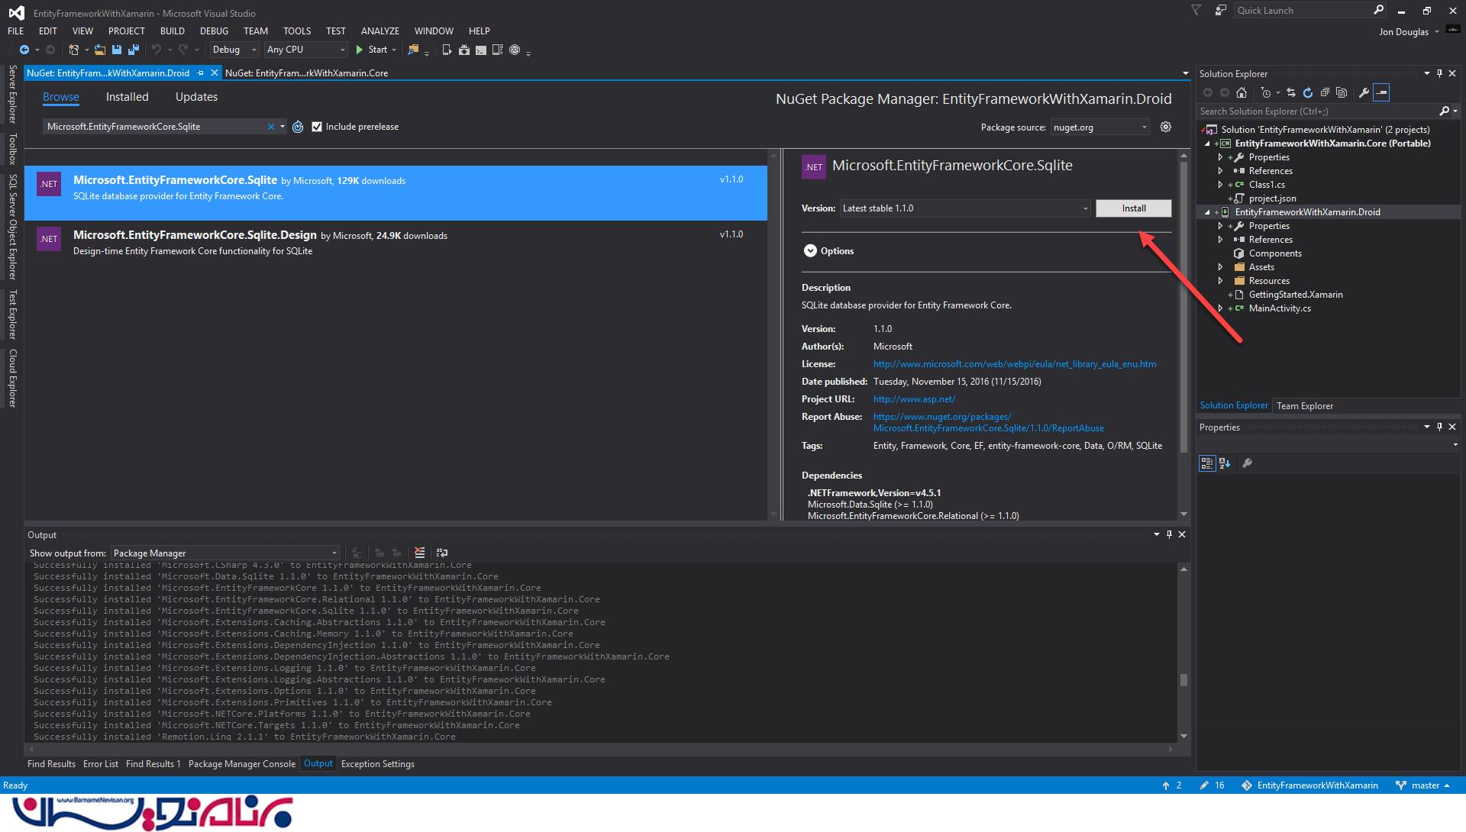Viewport: 1466px width, 832px height.
Task: Expand the Resources folder in Solution Explorer
Action: point(1220,281)
